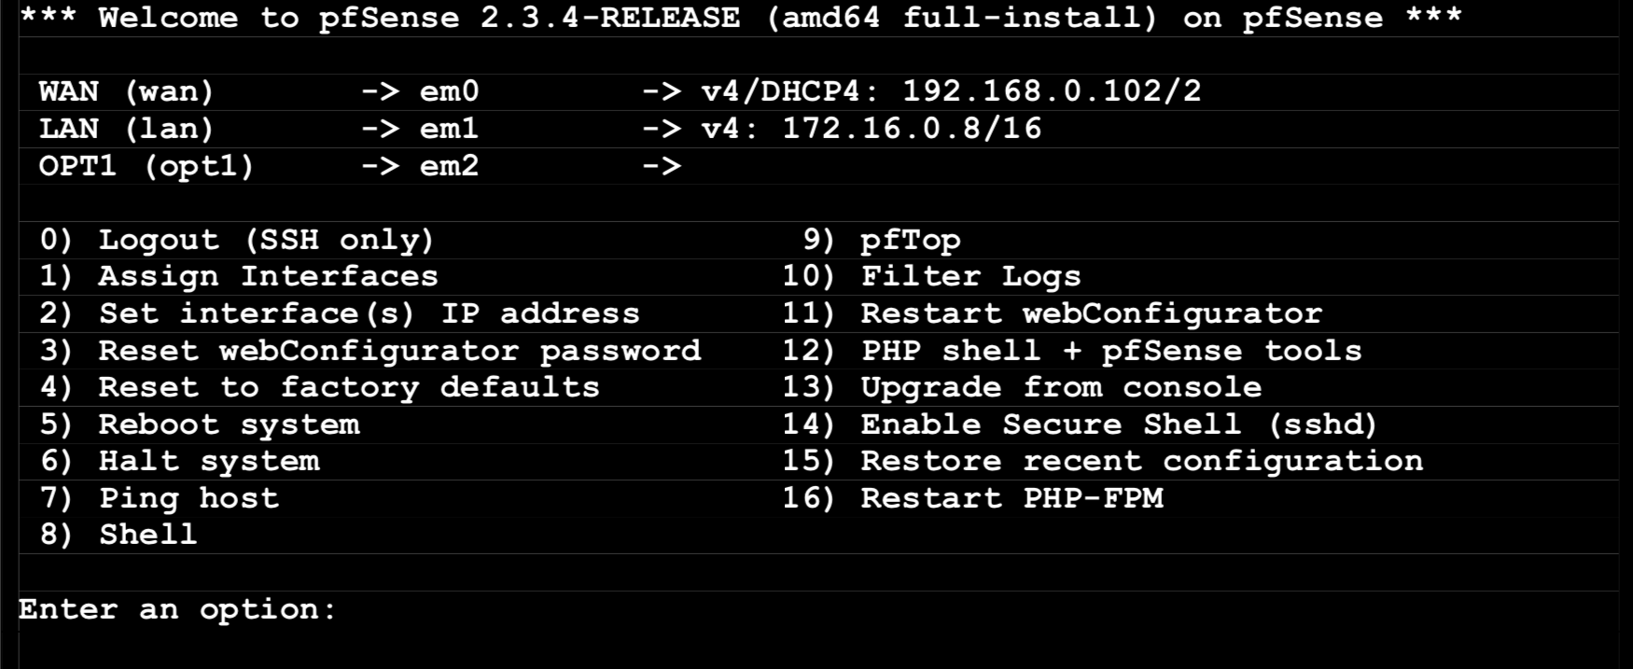Click the WAN em0 interface line
Screen dimensions: 1633x669
pyautogui.click(x=621, y=91)
